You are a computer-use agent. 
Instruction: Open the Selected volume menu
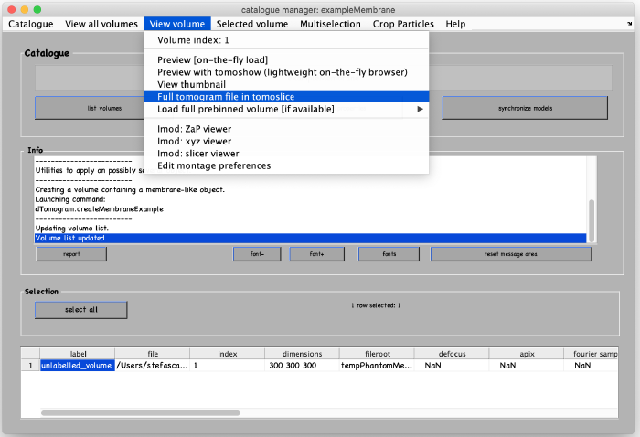pyautogui.click(x=252, y=24)
